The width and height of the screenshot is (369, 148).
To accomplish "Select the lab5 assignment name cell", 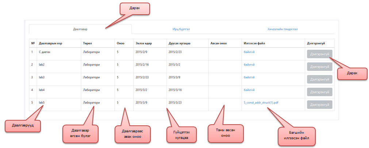I will [42, 103].
